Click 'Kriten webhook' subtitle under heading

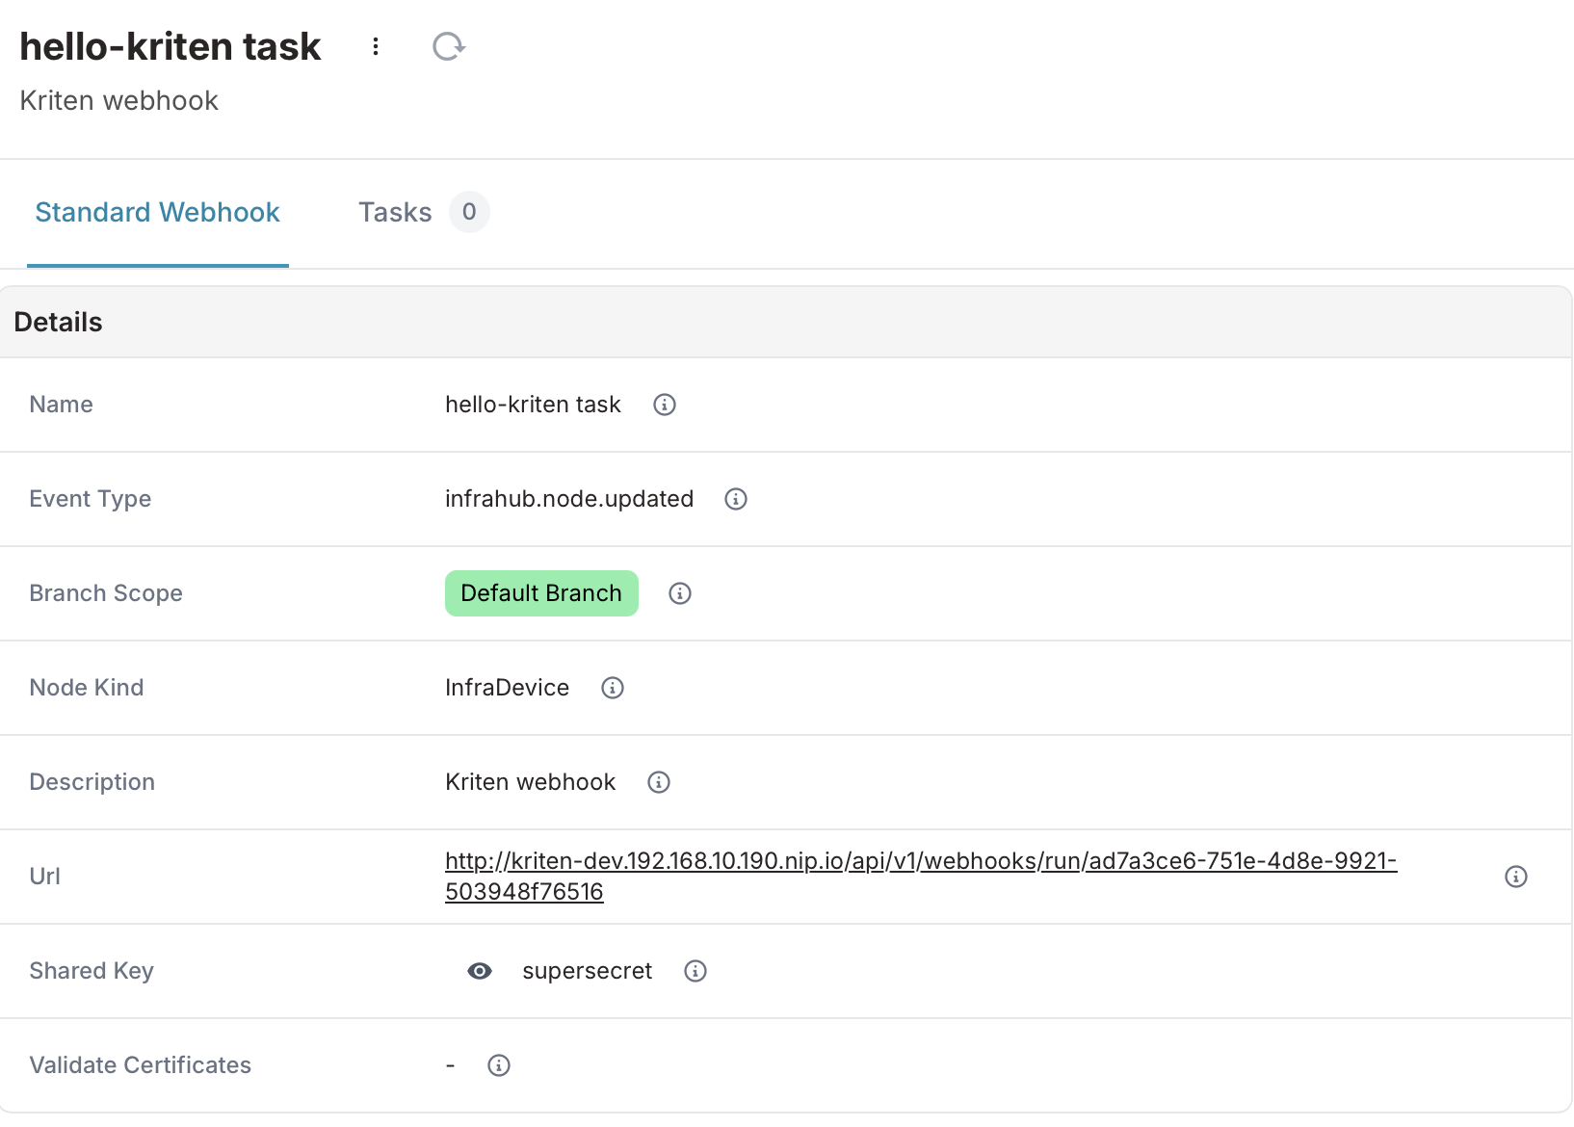pos(119,100)
